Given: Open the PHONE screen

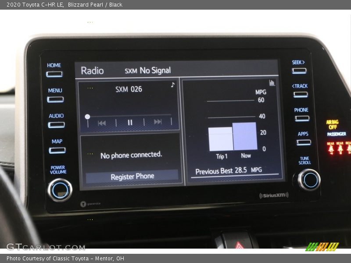Looking at the screenshot, I should click(302, 118).
